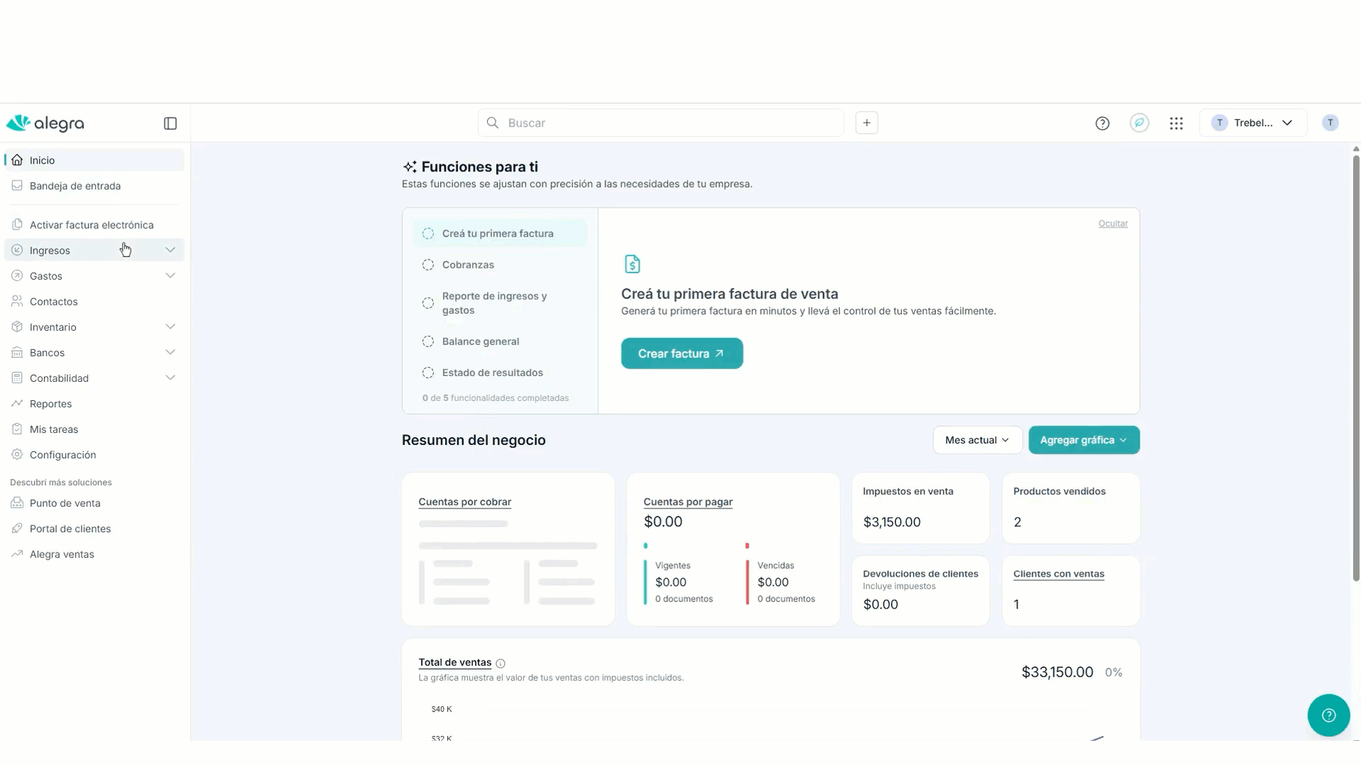Select Reporte de ingresos y gastos step

(x=500, y=303)
